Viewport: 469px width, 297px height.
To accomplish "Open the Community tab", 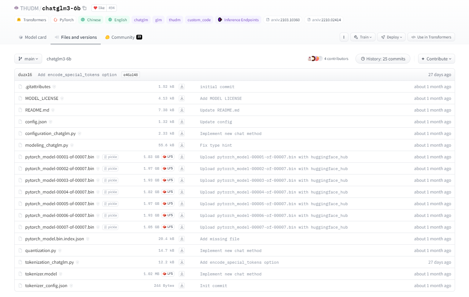I will click(x=123, y=37).
